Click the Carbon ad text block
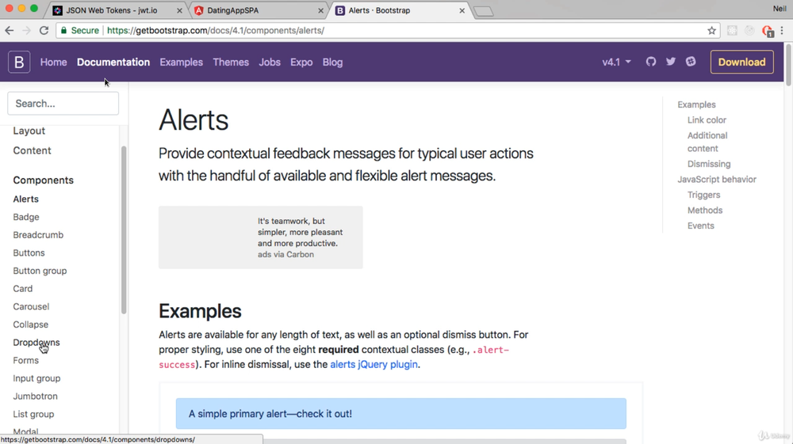 (x=300, y=232)
